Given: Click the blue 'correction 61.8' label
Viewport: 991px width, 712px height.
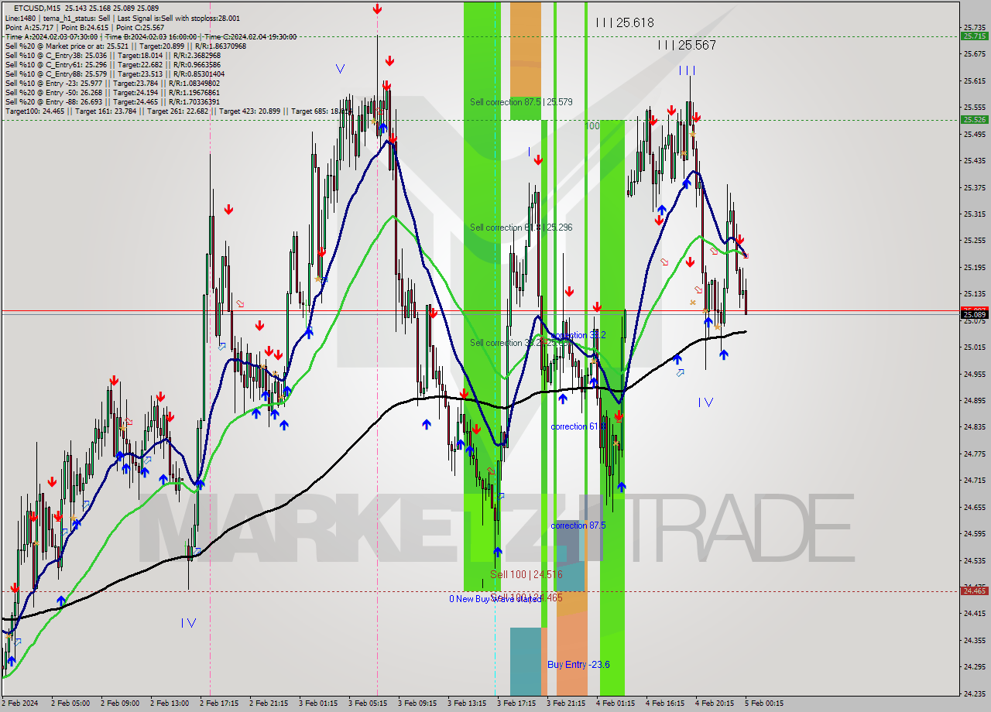Looking at the screenshot, I should 578,426.
